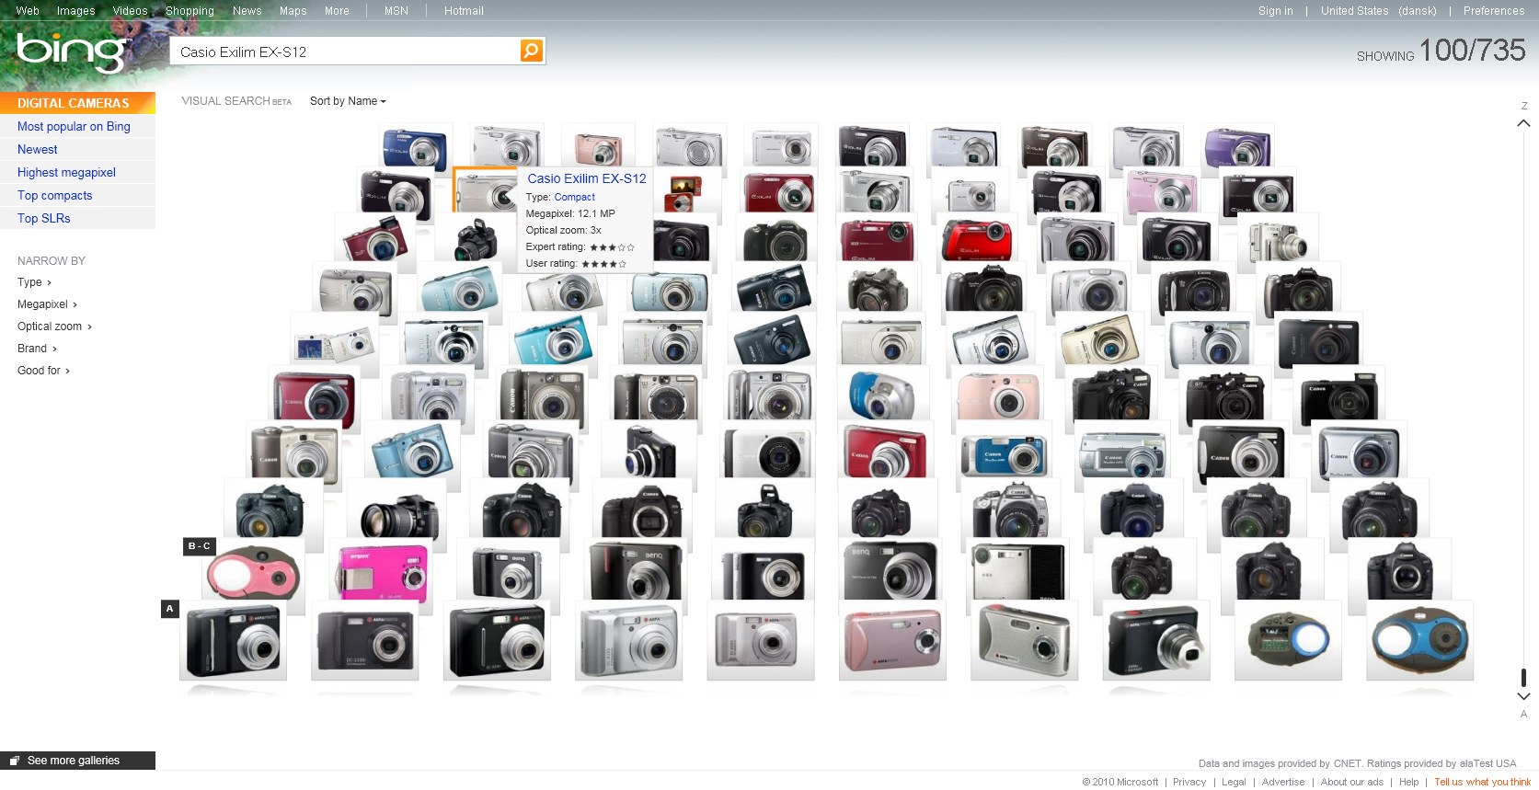Viewport: 1539px width, 790px height.
Task: Select the Newest cameras list
Action: [x=37, y=150]
